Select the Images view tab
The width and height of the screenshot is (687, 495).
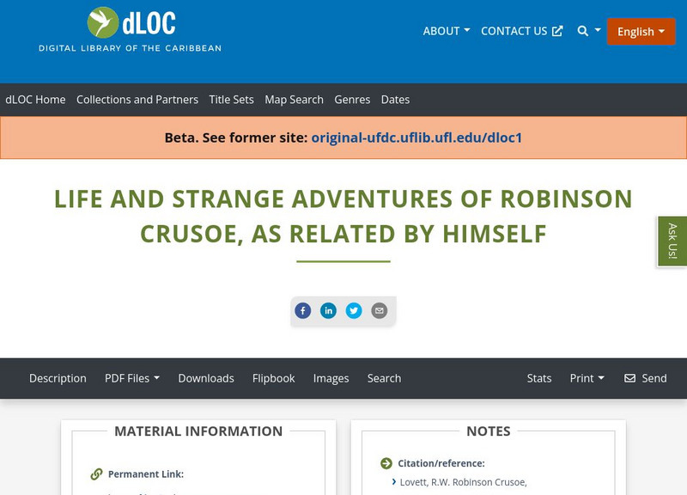click(x=331, y=378)
